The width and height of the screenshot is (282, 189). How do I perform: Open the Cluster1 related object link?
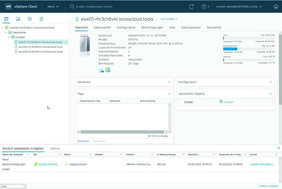pos(228,102)
